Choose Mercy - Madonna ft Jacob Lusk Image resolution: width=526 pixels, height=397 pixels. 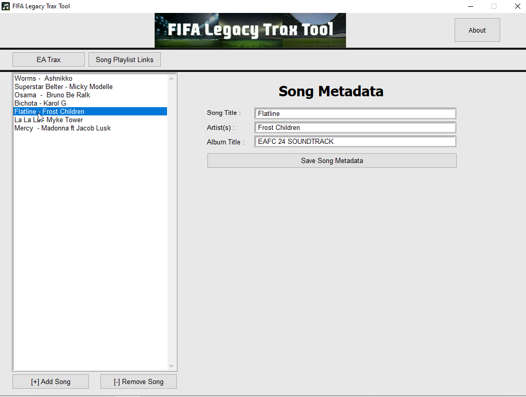click(90, 128)
